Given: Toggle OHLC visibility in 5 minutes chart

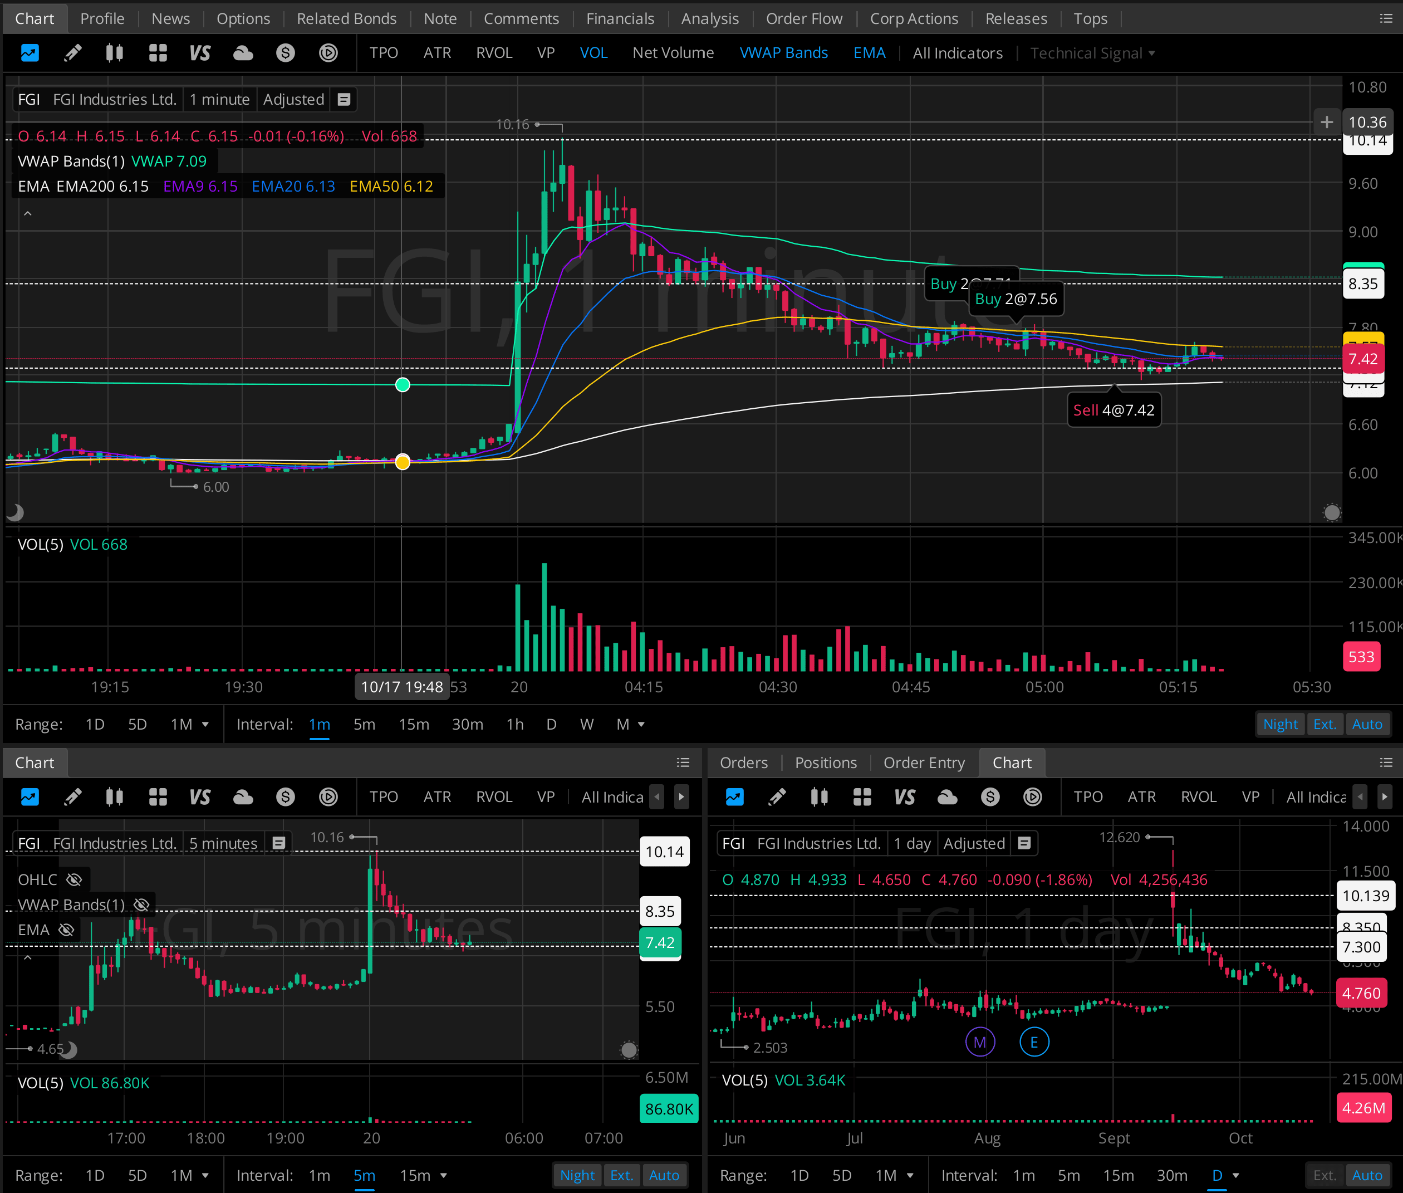Looking at the screenshot, I should tap(73, 879).
